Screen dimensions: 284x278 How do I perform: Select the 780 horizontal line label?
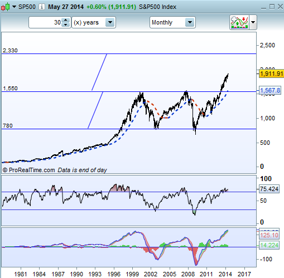(8, 126)
